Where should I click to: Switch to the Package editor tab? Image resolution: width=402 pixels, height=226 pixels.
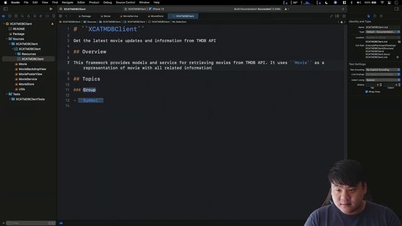pyautogui.click(x=85, y=16)
